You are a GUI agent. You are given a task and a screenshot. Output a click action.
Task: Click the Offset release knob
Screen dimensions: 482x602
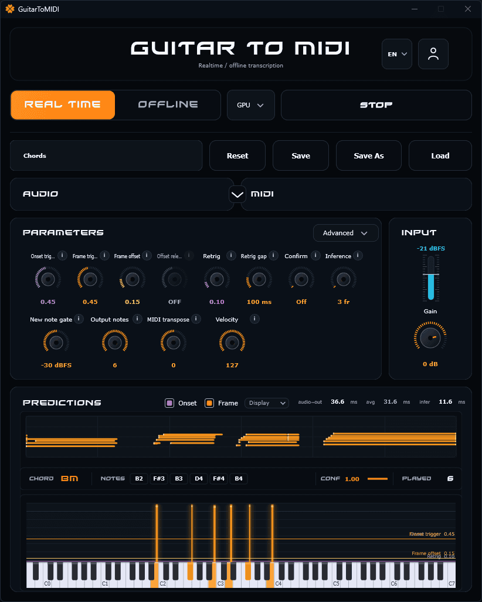point(175,279)
